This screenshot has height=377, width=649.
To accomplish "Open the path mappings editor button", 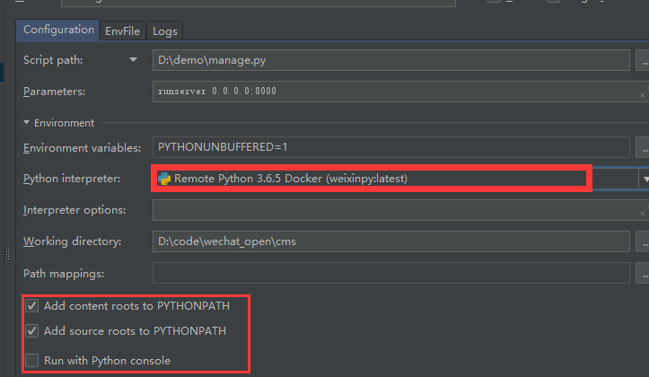I will pyautogui.click(x=643, y=274).
